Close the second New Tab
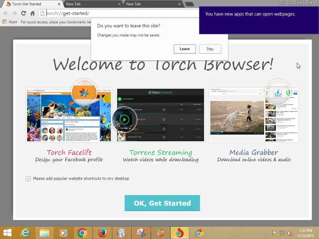The width and height of the screenshot is (319, 239). [x=119, y=4]
